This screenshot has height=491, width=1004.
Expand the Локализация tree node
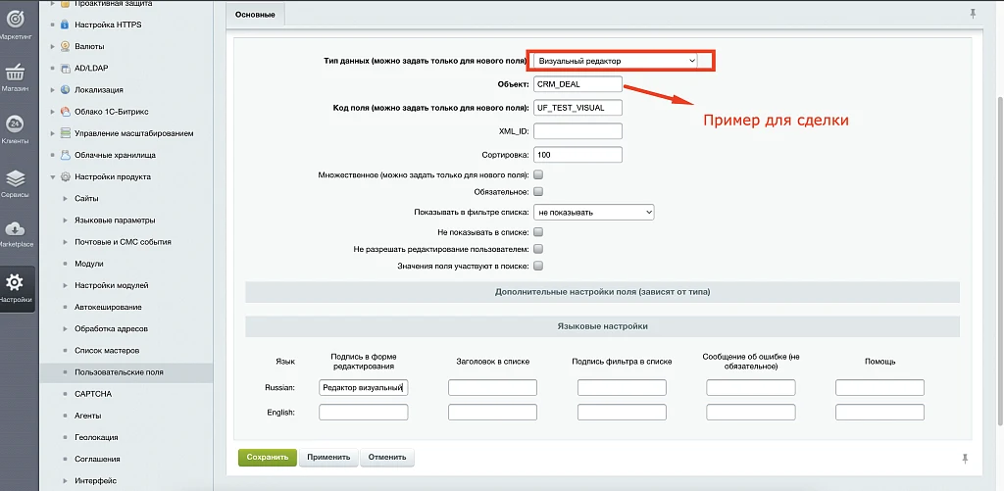[53, 89]
